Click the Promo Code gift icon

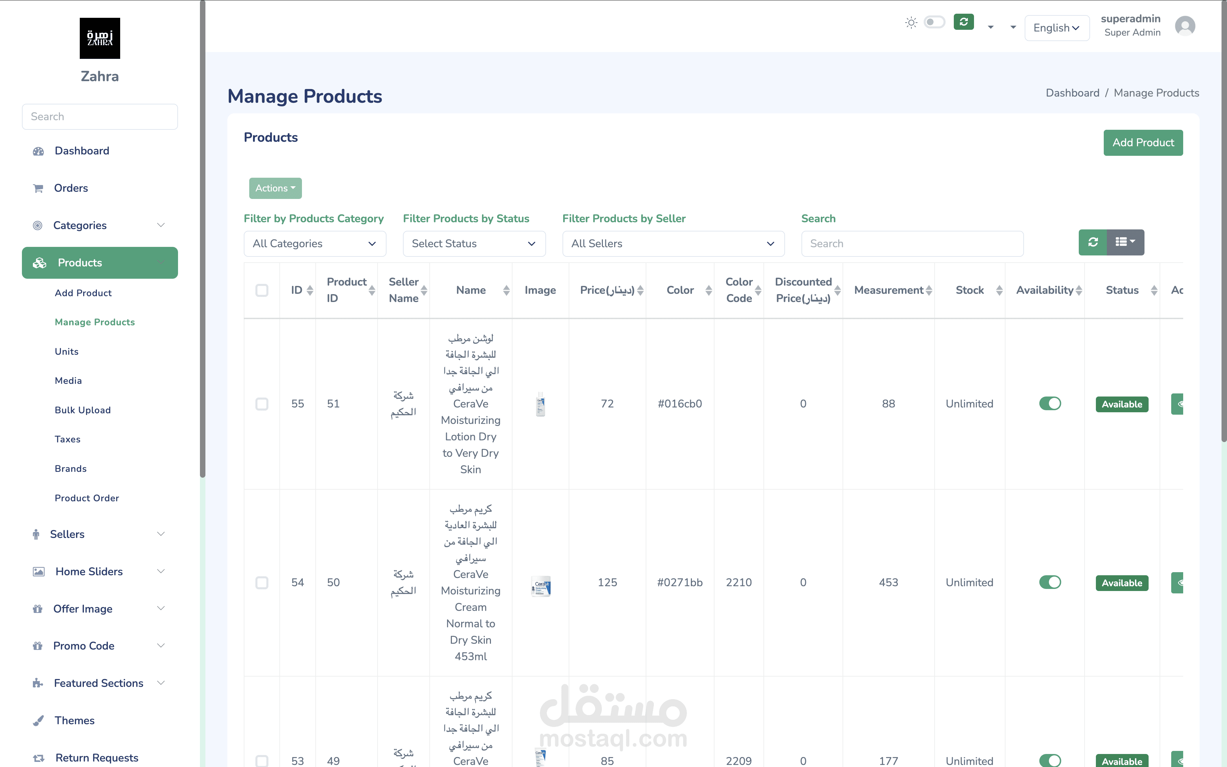[38, 646]
